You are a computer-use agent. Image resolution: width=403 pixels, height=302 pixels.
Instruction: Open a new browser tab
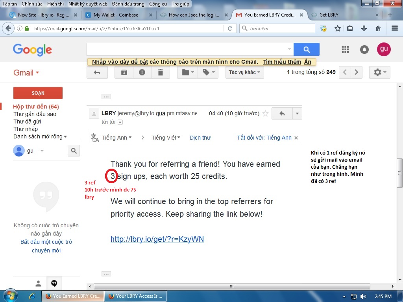pyautogui.click(x=390, y=15)
